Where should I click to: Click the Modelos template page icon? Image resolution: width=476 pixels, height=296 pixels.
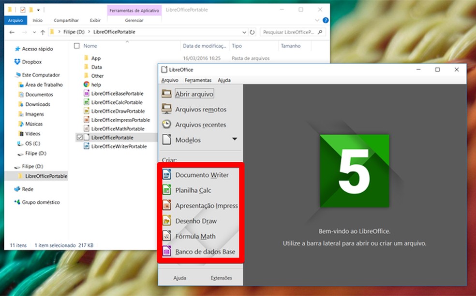pyautogui.click(x=167, y=140)
